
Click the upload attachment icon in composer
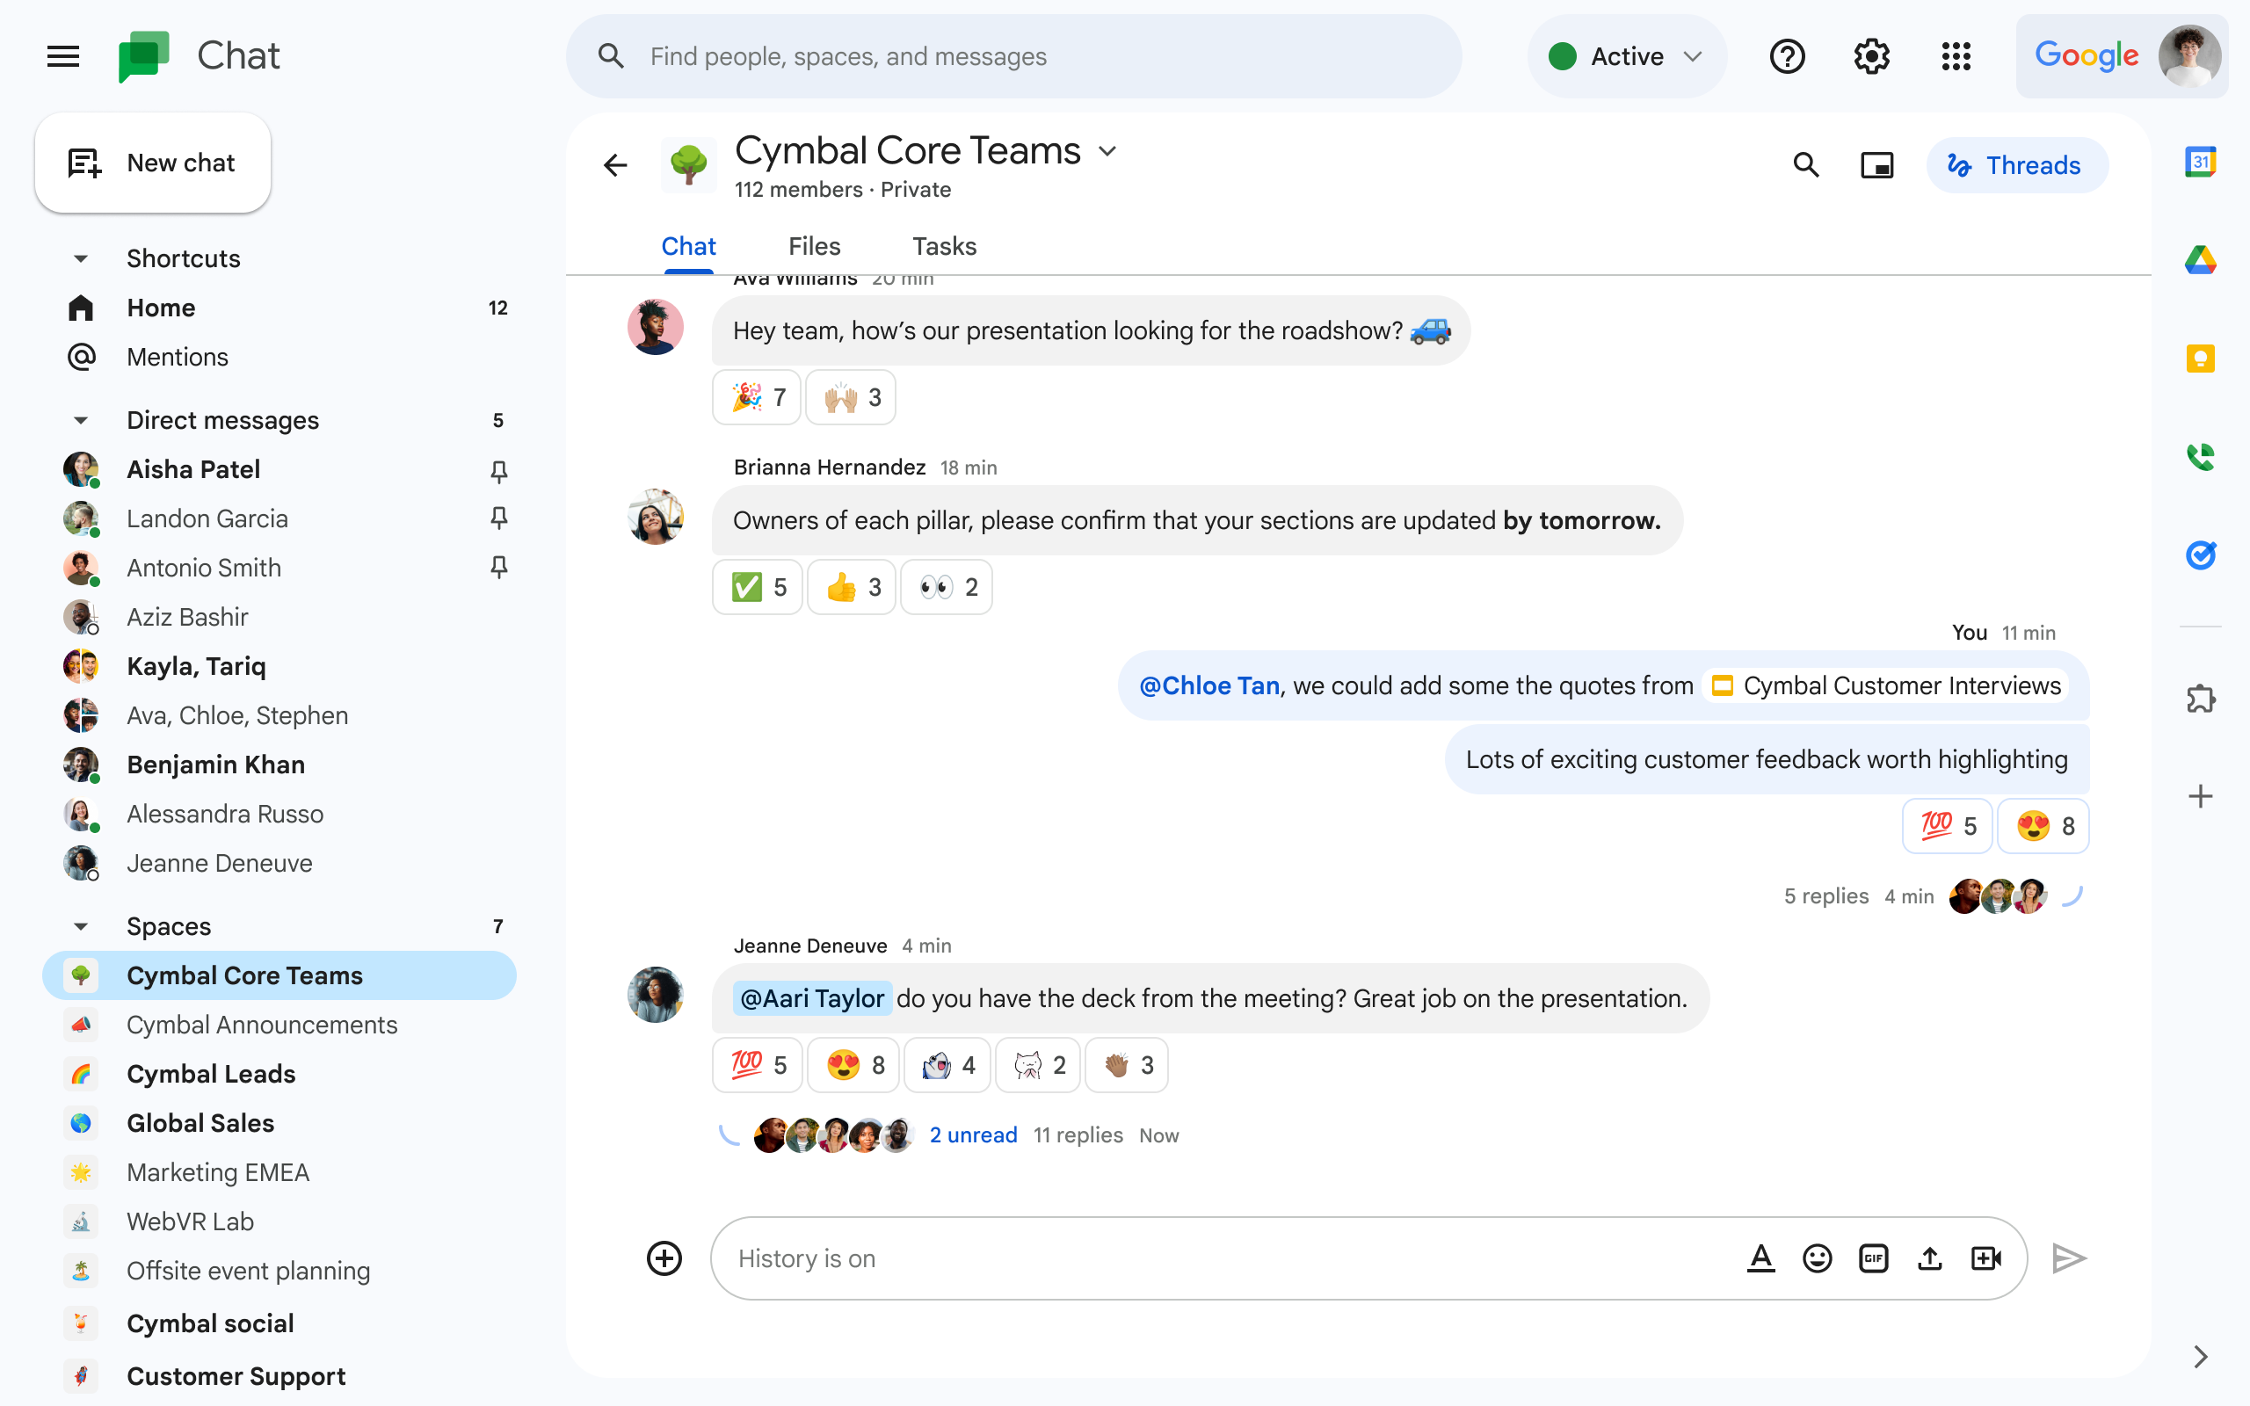1929,1258
